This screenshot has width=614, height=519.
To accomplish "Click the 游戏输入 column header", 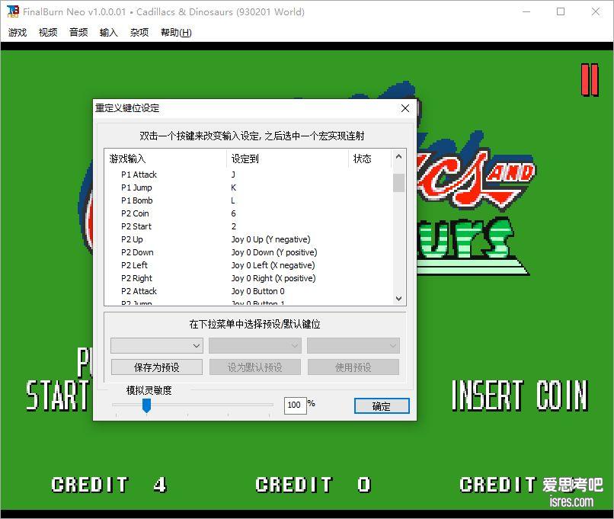I will tap(165, 159).
